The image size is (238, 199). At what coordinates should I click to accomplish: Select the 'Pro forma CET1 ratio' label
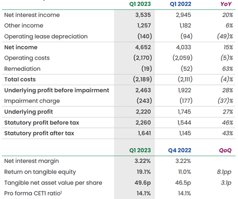coord(33,193)
